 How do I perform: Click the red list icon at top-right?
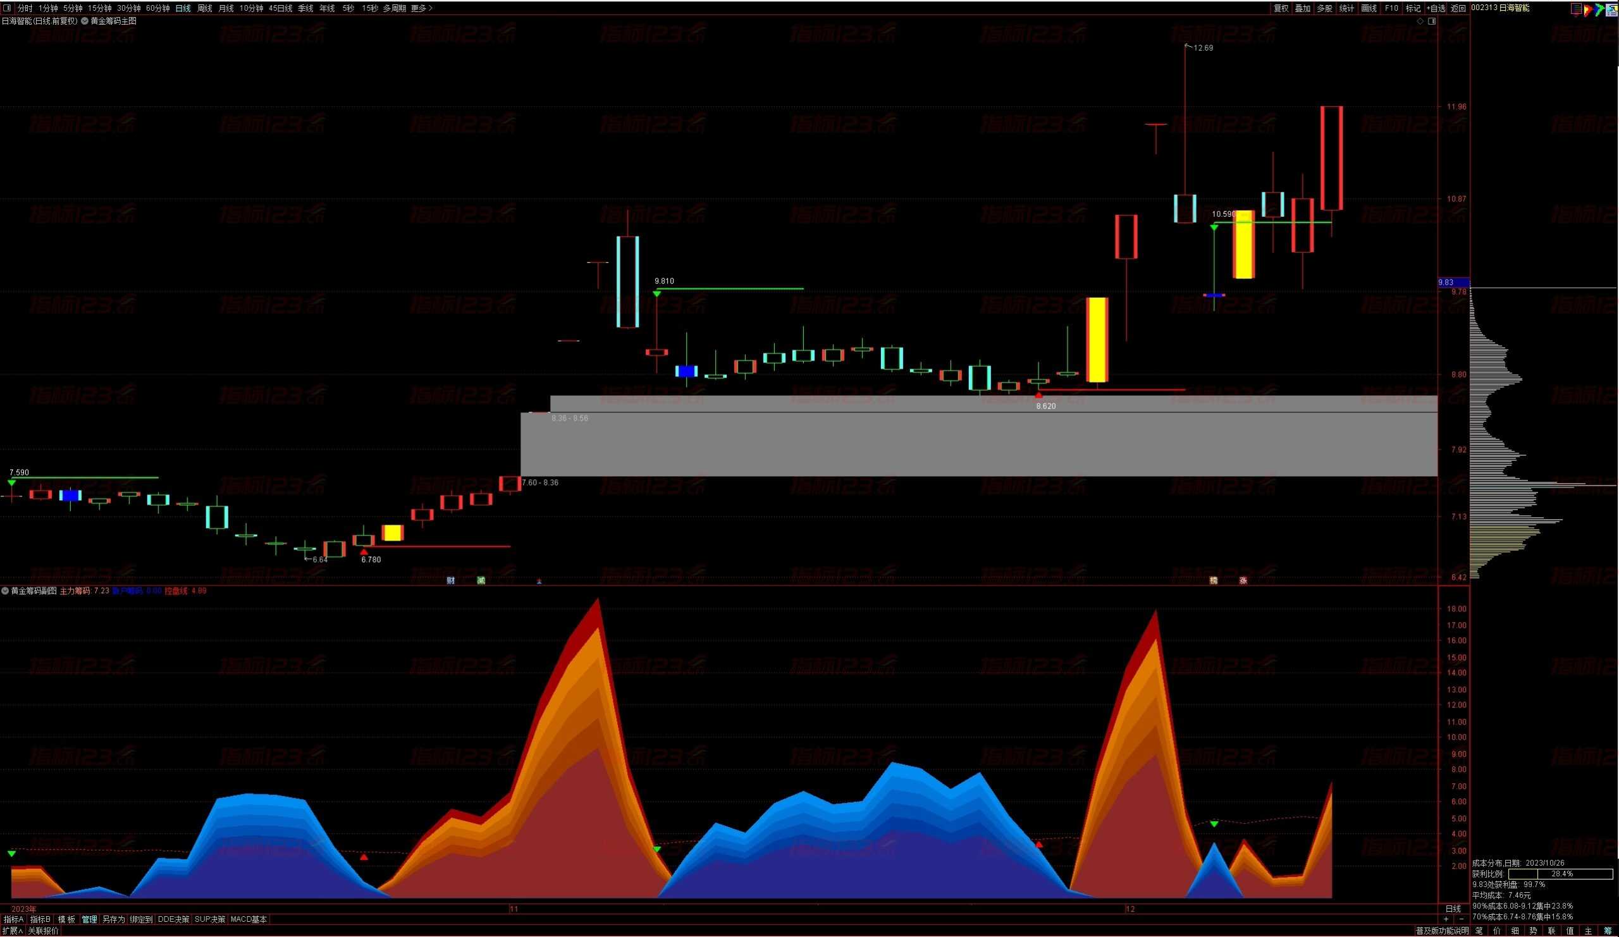1576,8
